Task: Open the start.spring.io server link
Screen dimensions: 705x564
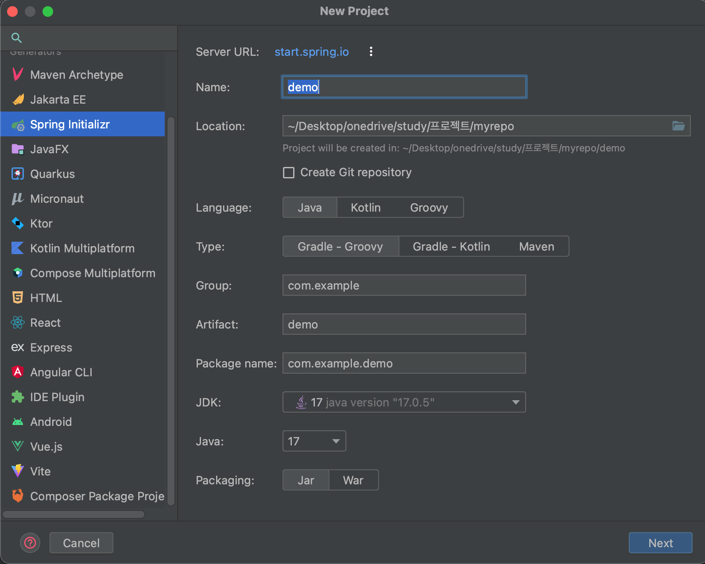Action: tap(312, 52)
